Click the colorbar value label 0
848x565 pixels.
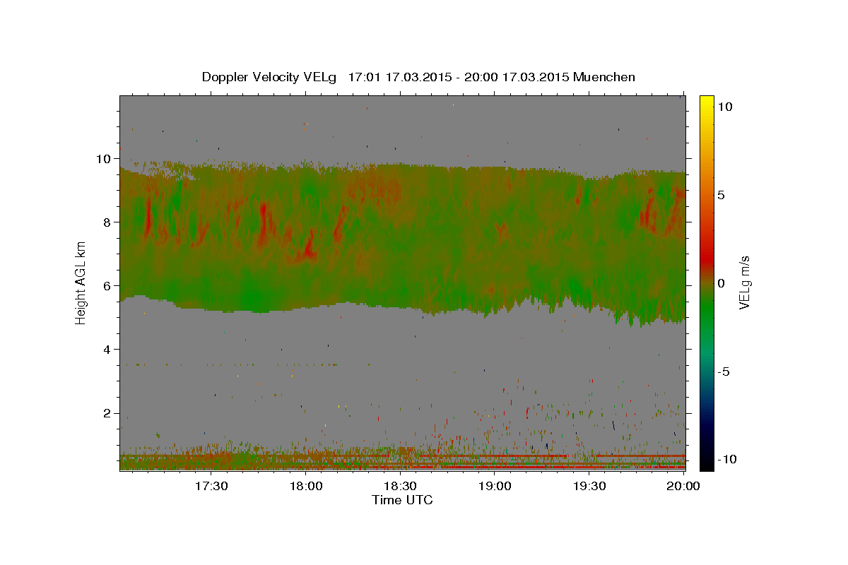click(722, 283)
